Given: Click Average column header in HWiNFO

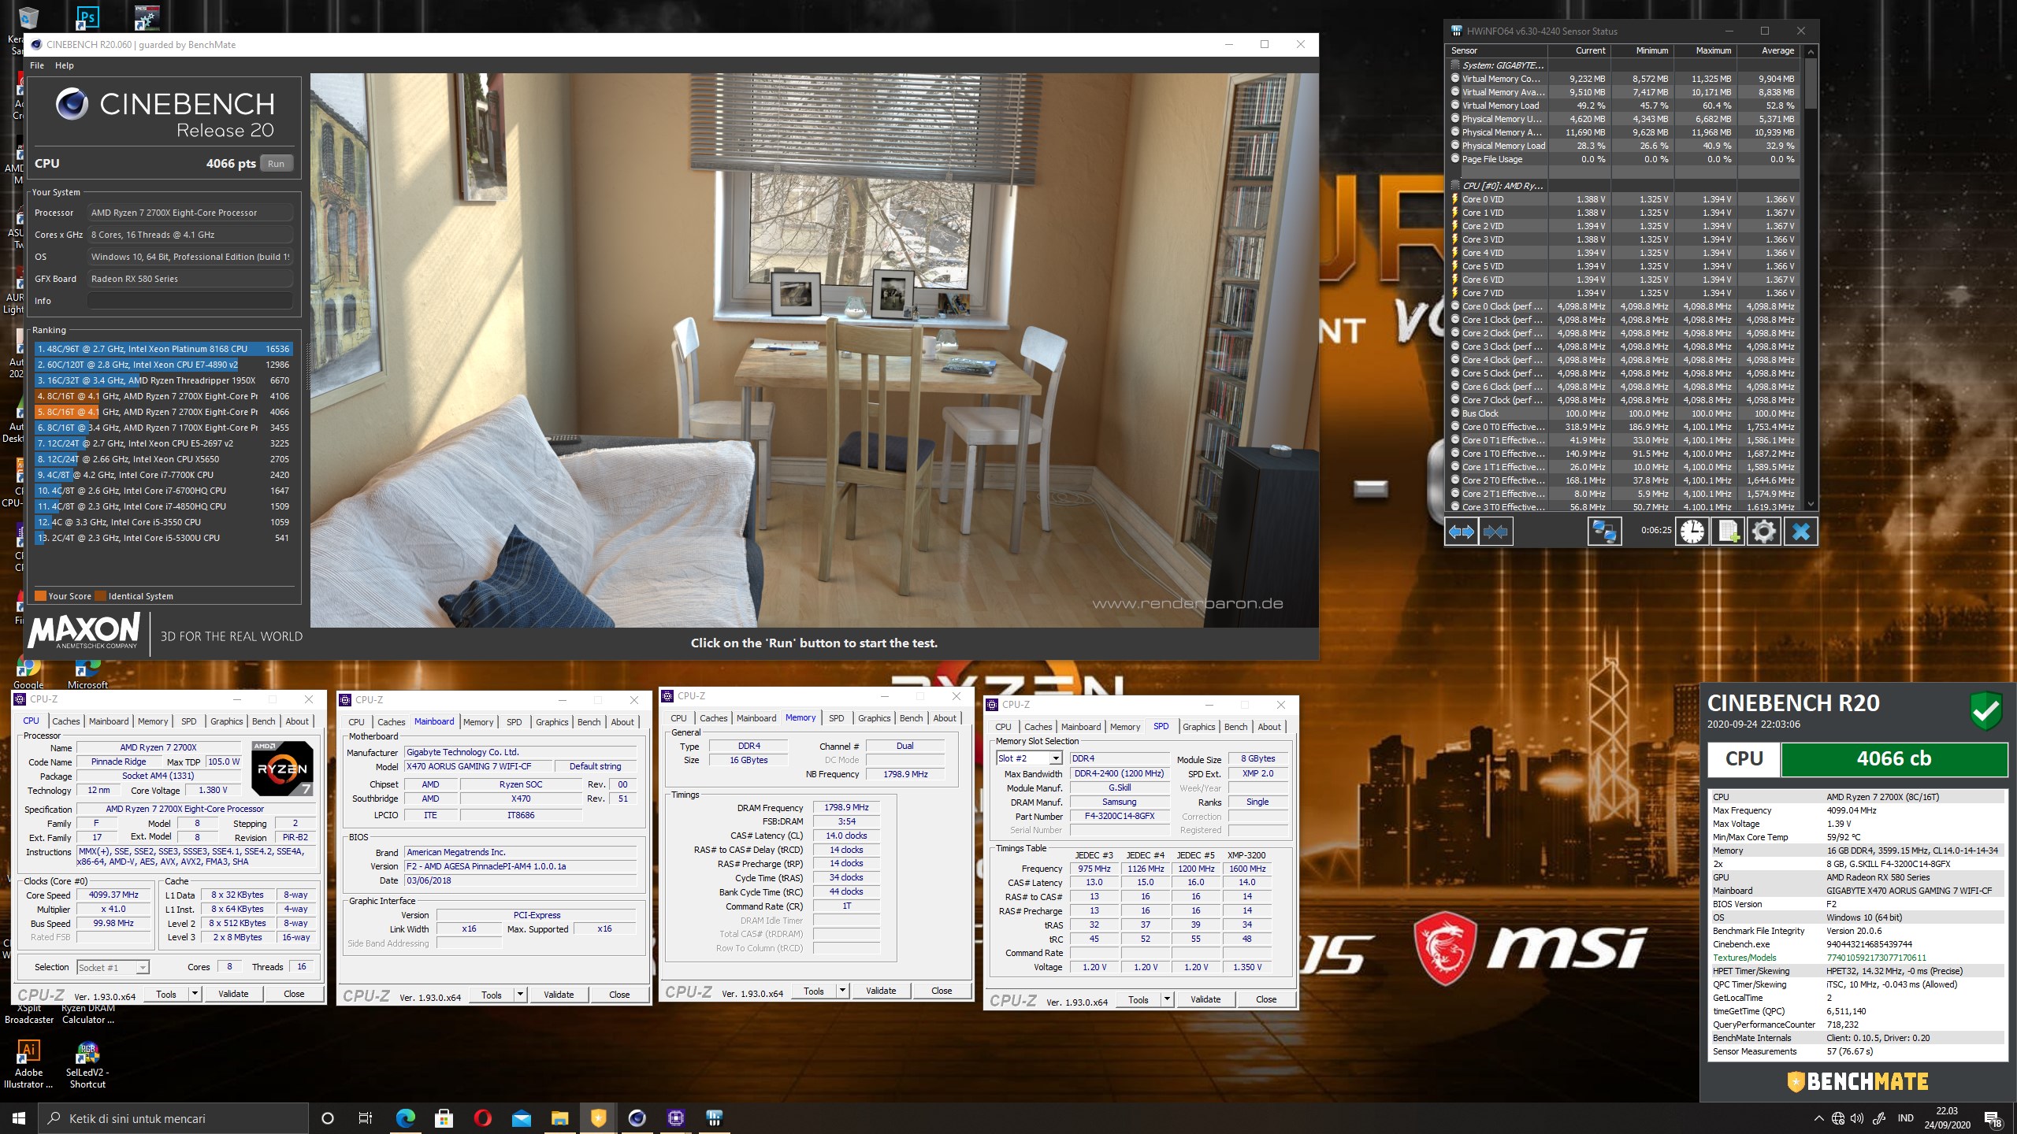Looking at the screenshot, I should coord(1769,50).
